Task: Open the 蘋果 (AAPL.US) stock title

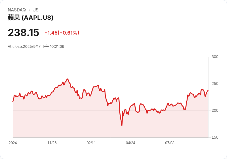Action: click(x=31, y=18)
